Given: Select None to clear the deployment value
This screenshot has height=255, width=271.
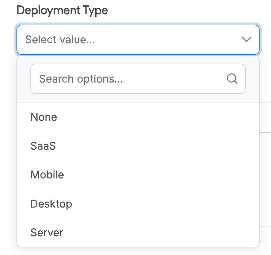Looking at the screenshot, I should coord(44,117).
